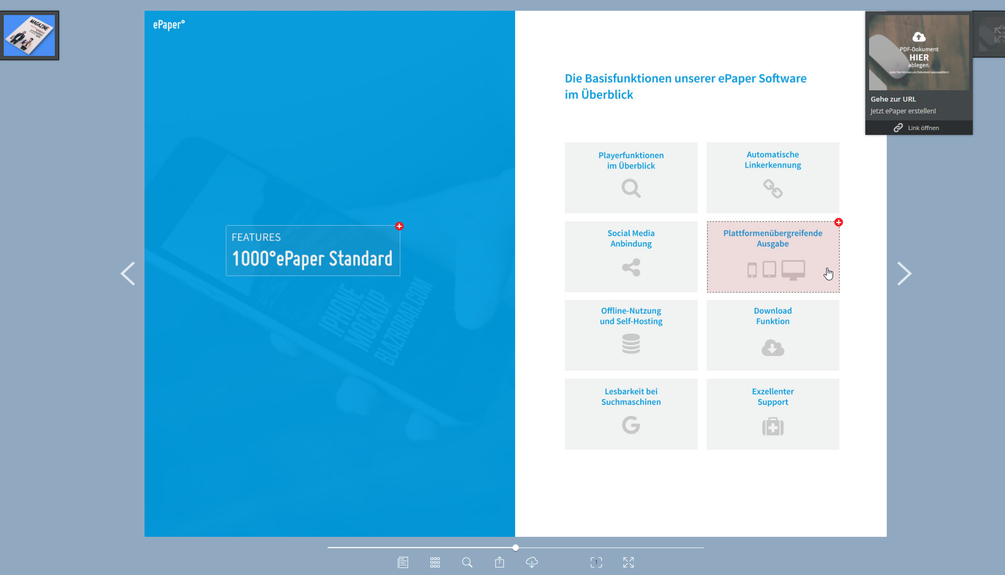
Task: Click the cloud download icon in toolbar
Action: (x=532, y=562)
